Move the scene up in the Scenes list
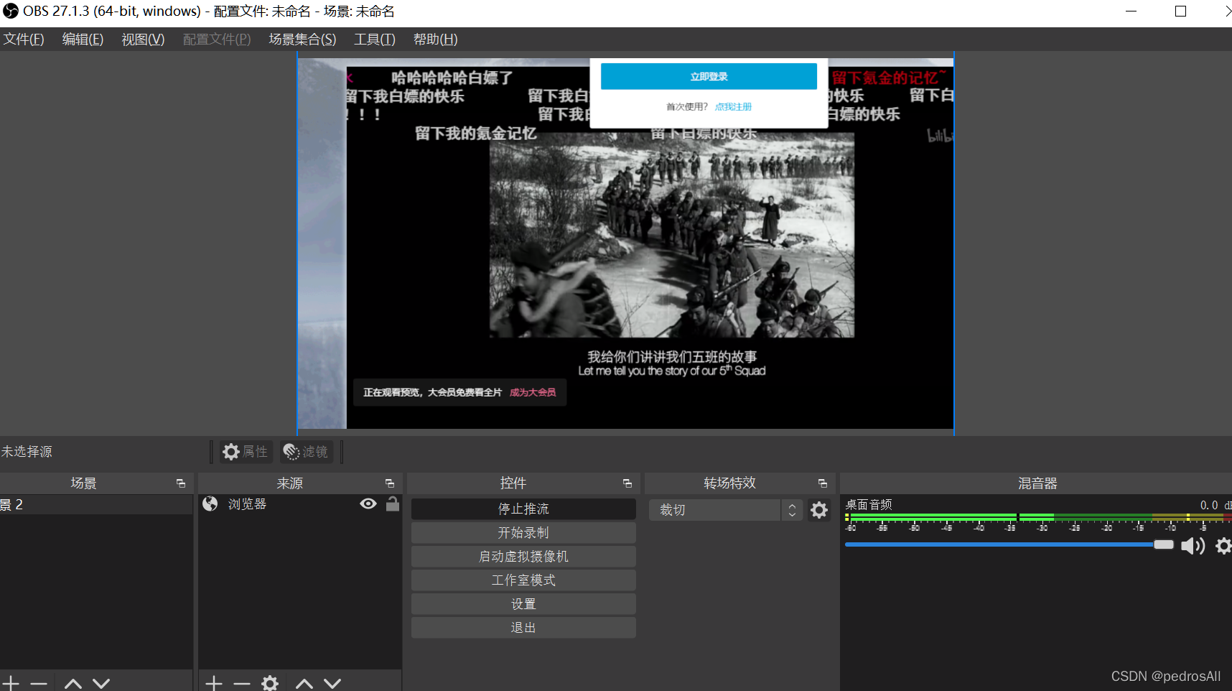Screen dimensions: 1232x691 coord(73,683)
